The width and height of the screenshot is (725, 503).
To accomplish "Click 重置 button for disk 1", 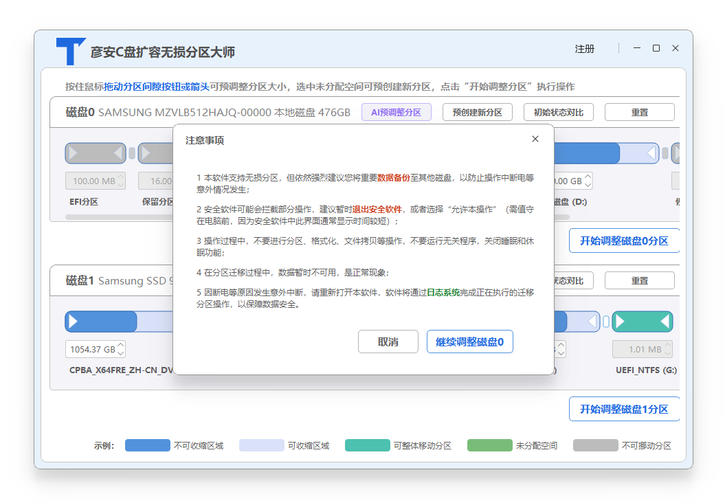I will (640, 280).
